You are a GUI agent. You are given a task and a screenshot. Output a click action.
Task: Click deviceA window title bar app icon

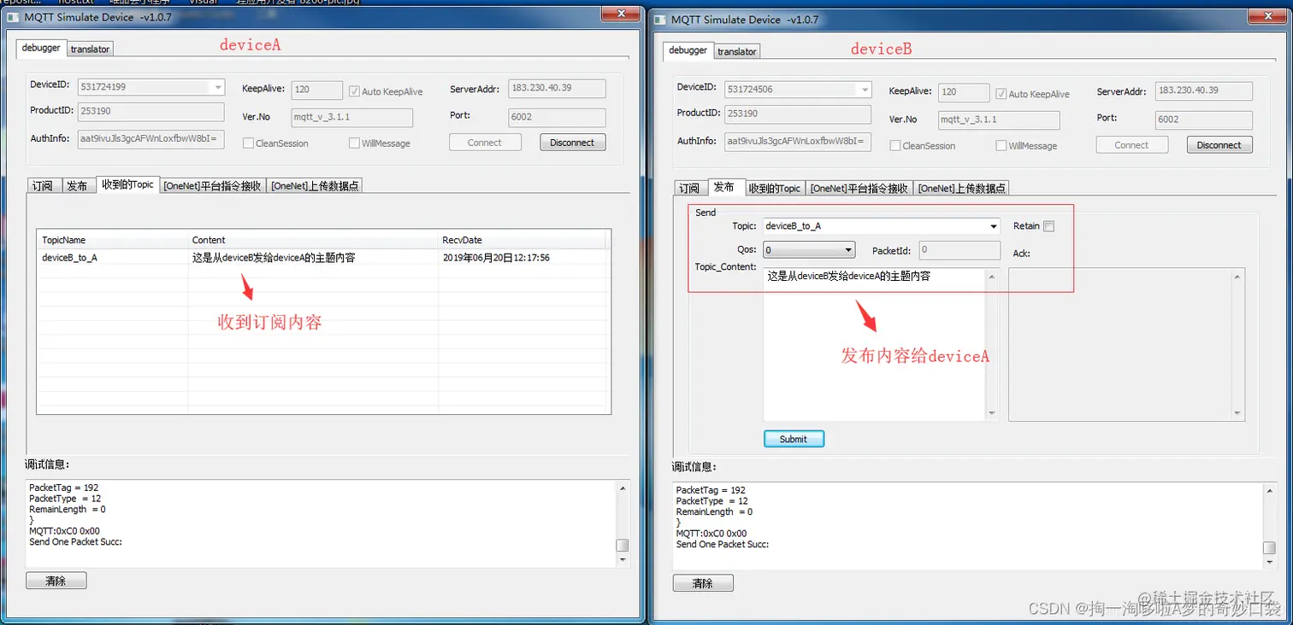tap(14, 17)
